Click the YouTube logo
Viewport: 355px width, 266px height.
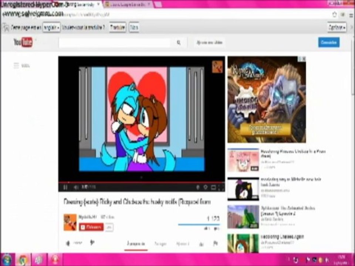coord(23,42)
